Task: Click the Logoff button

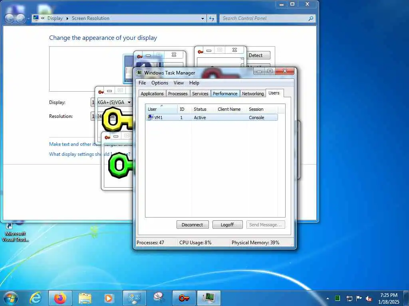Action: tap(227, 225)
